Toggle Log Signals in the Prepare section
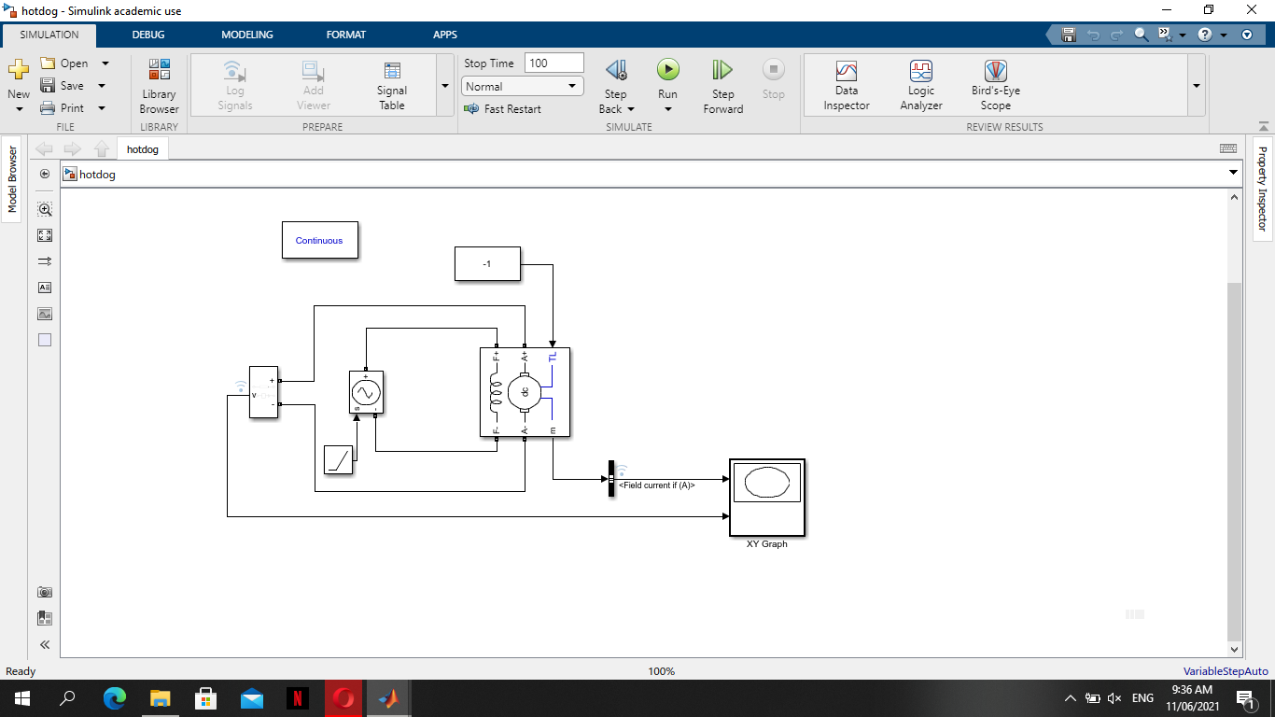The width and height of the screenshot is (1275, 717). 234,84
